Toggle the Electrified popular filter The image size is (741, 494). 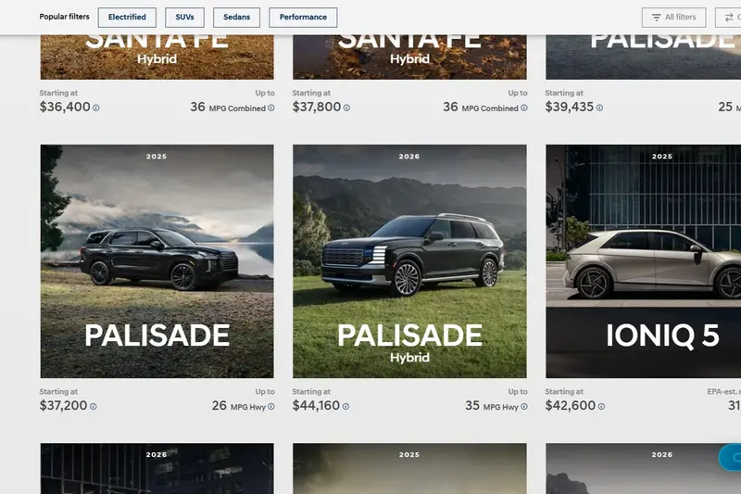127,18
